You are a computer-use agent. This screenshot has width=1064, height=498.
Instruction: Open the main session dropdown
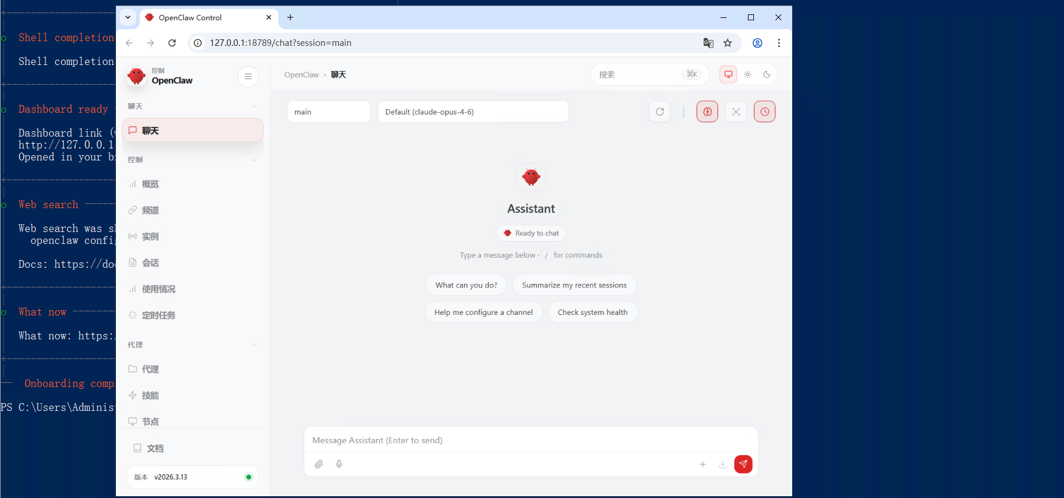coord(329,112)
